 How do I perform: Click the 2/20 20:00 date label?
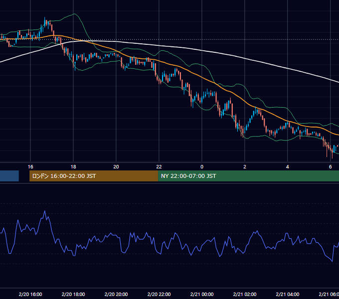(116, 294)
